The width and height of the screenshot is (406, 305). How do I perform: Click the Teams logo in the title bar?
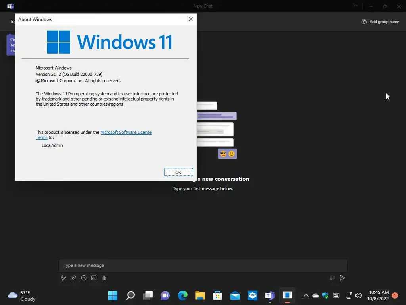(11, 6)
